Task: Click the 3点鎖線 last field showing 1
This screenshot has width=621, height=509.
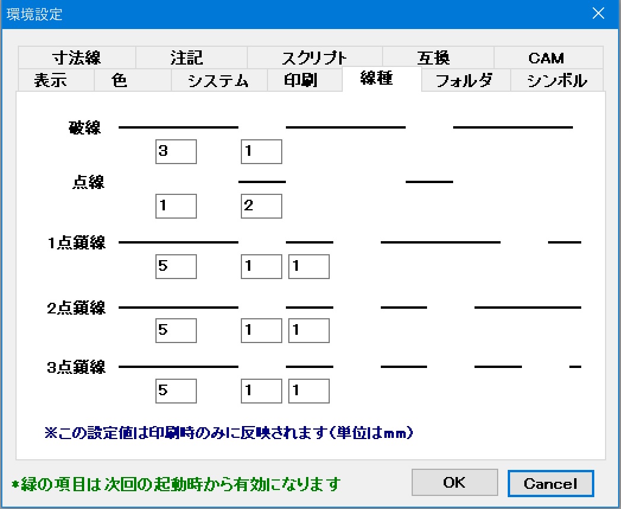Action: click(309, 391)
